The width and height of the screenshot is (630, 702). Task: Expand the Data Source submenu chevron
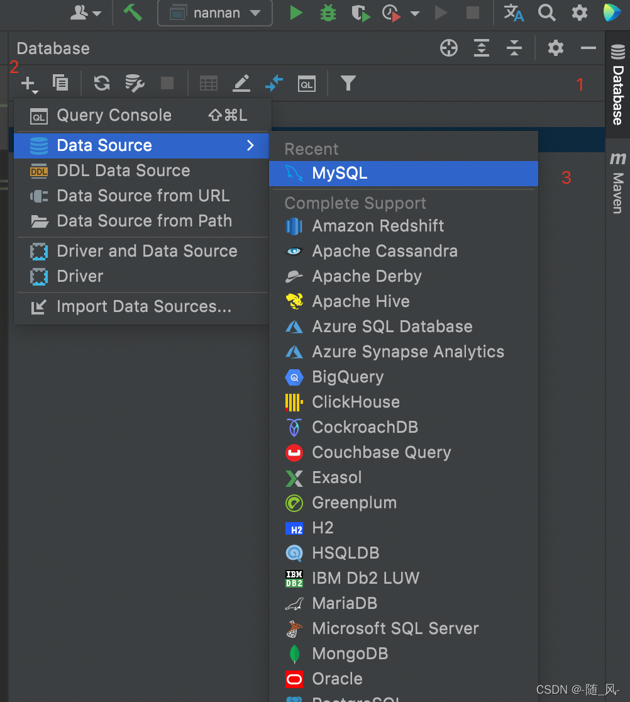tap(251, 145)
